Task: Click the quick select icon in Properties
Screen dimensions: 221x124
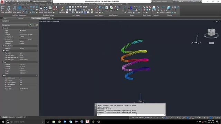Action: (x=37, y=25)
